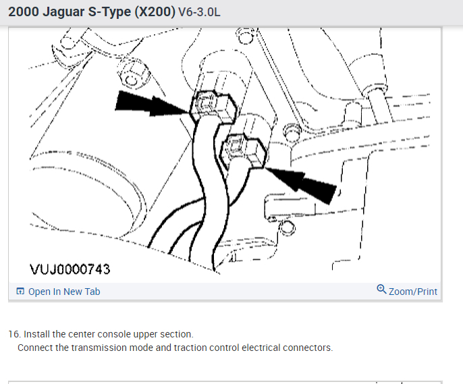This screenshot has width=463, height=384.
Task: Click the 'V6-3.0L' engine label
Action: (199, 12)
